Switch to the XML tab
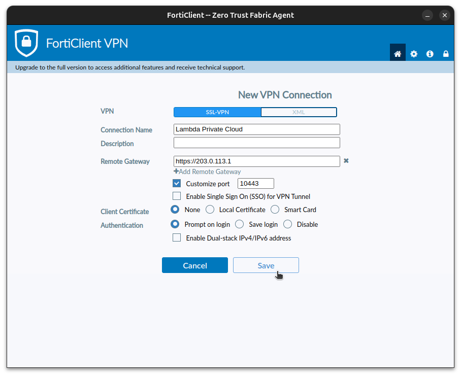This screenshot has width=461, height=376. pyautogui.click(x=299, y=112)
